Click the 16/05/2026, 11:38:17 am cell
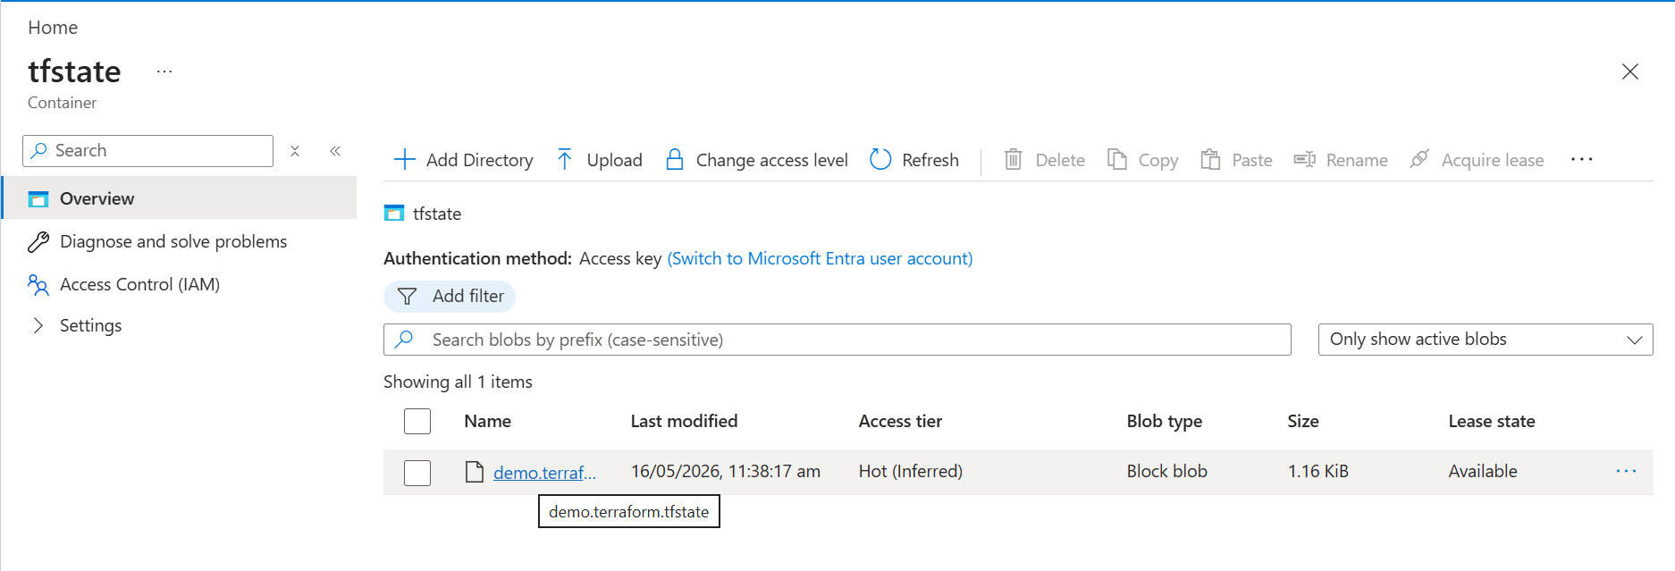The image size is (1675, 571). (725, 471)
